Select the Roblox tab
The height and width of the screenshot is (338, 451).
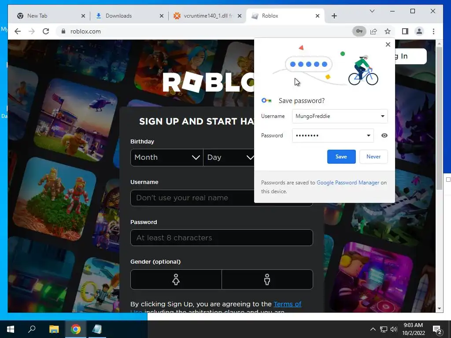coord(285,16)
